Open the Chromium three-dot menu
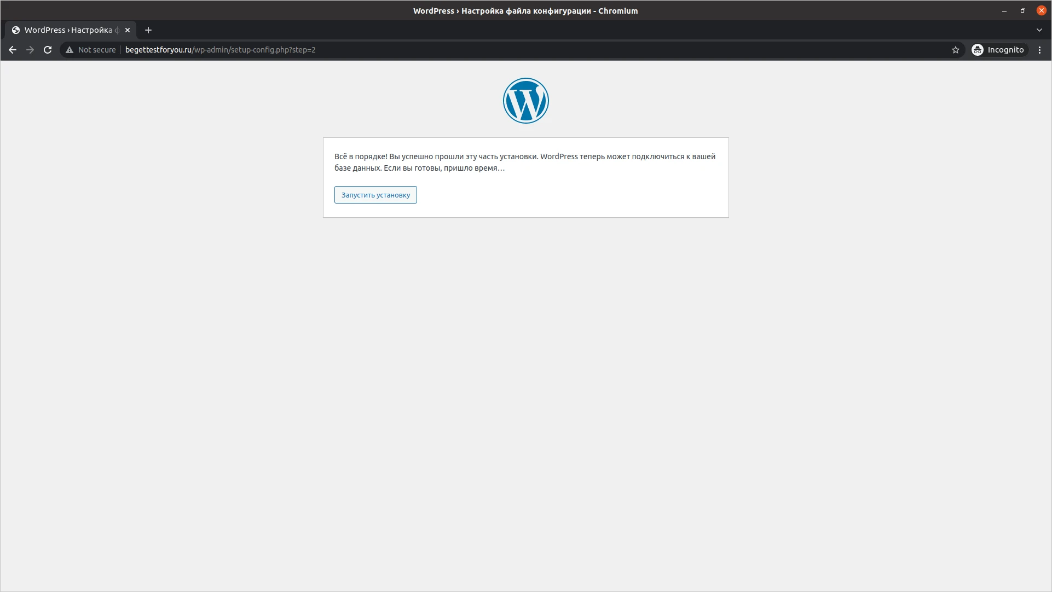 point(1040,50)
